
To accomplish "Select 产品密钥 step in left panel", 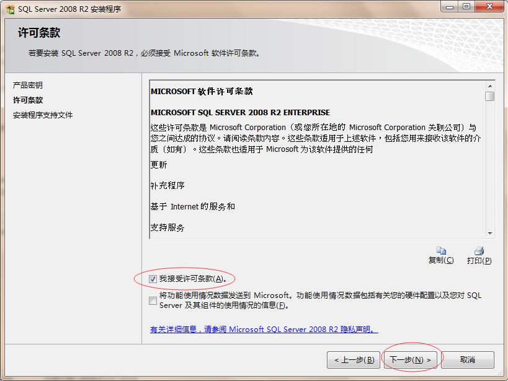I will [27, 85].
